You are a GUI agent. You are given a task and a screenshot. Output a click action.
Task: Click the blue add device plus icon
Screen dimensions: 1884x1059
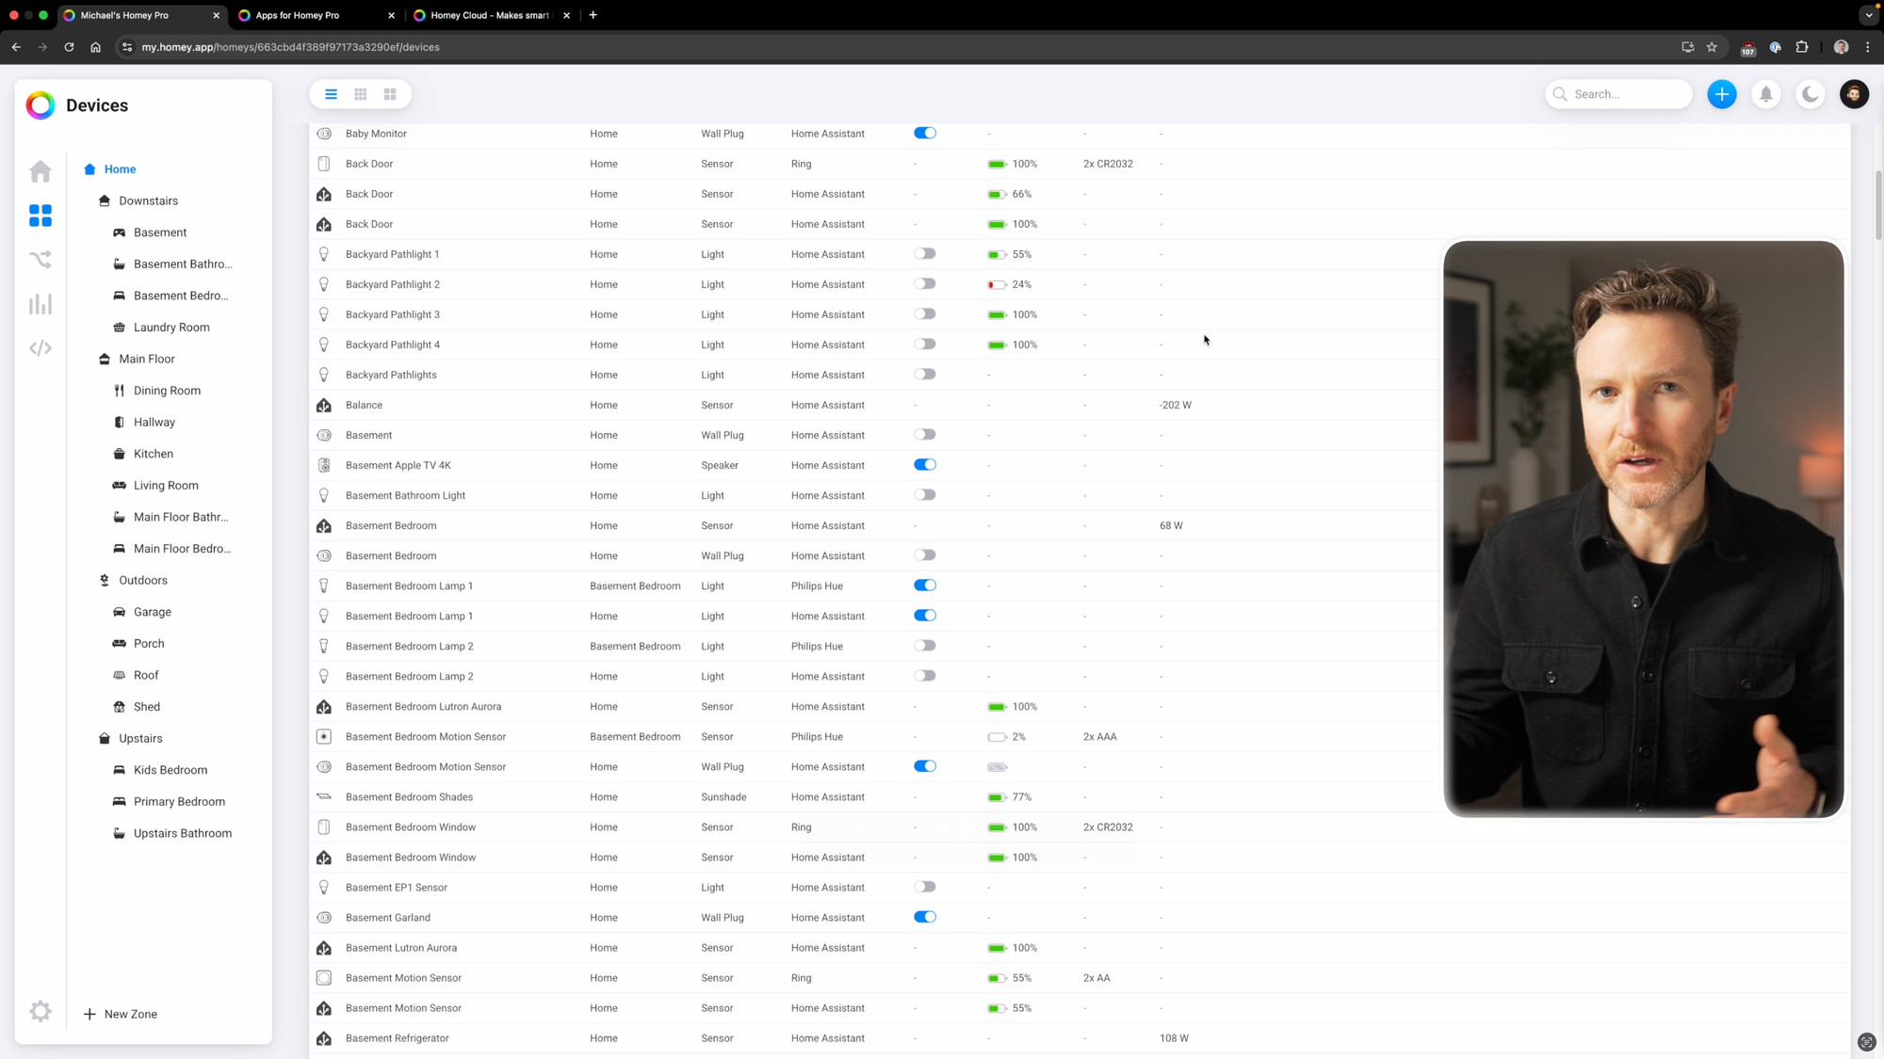tap(1721, 94)
